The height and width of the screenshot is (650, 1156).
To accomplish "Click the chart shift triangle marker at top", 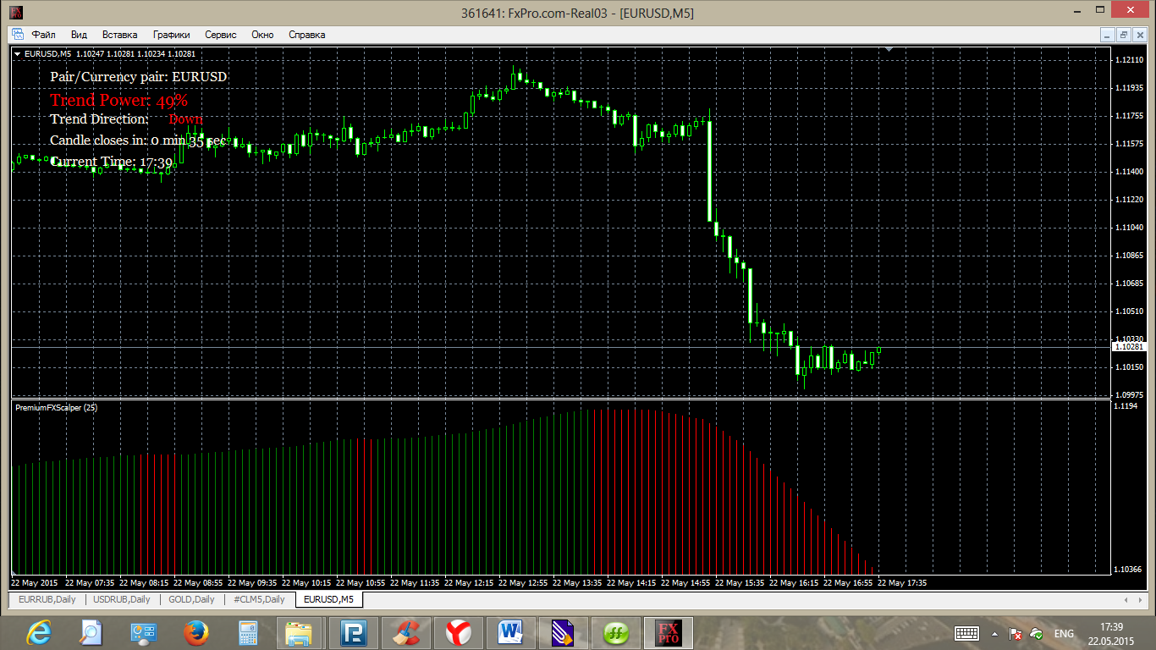I will point(888,51).
